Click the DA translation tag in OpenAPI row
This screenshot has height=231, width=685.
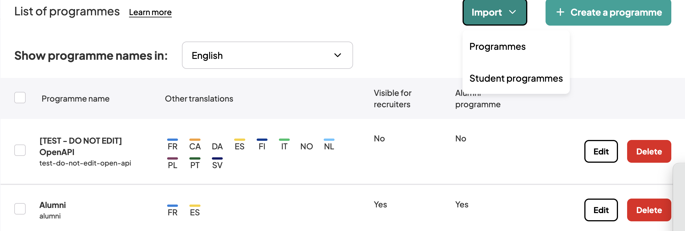click(x=217, y=146)
